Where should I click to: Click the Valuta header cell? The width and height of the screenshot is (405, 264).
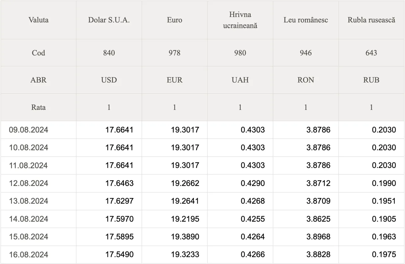38,20
